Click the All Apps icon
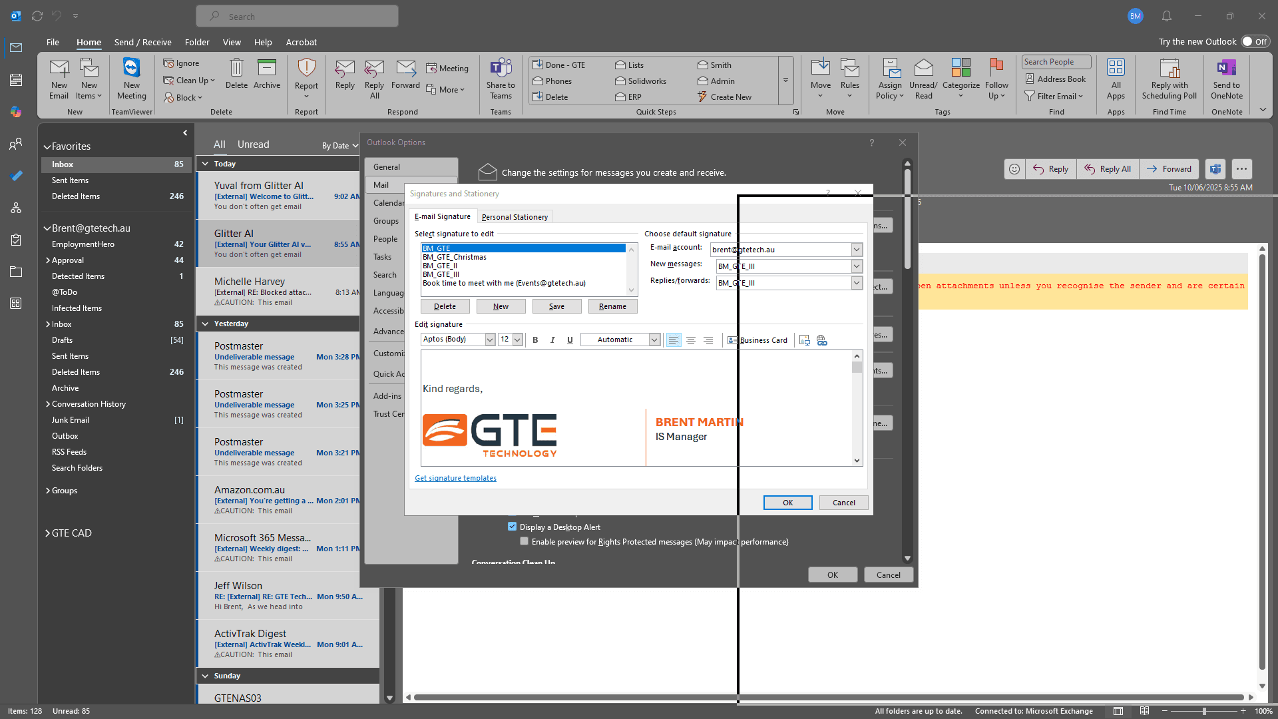The image size is (1278, 719). point(1116,79)
